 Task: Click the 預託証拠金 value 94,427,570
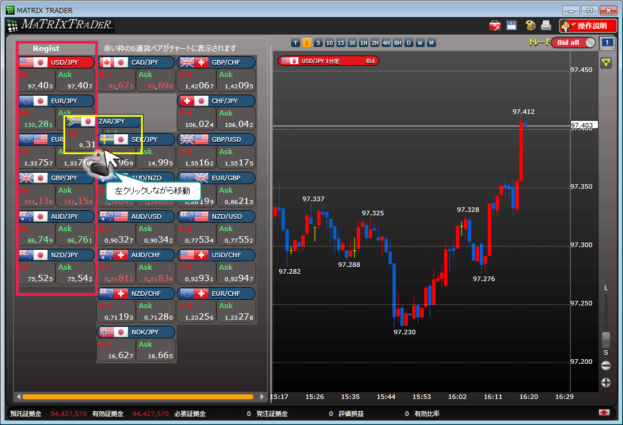point(69,414)
